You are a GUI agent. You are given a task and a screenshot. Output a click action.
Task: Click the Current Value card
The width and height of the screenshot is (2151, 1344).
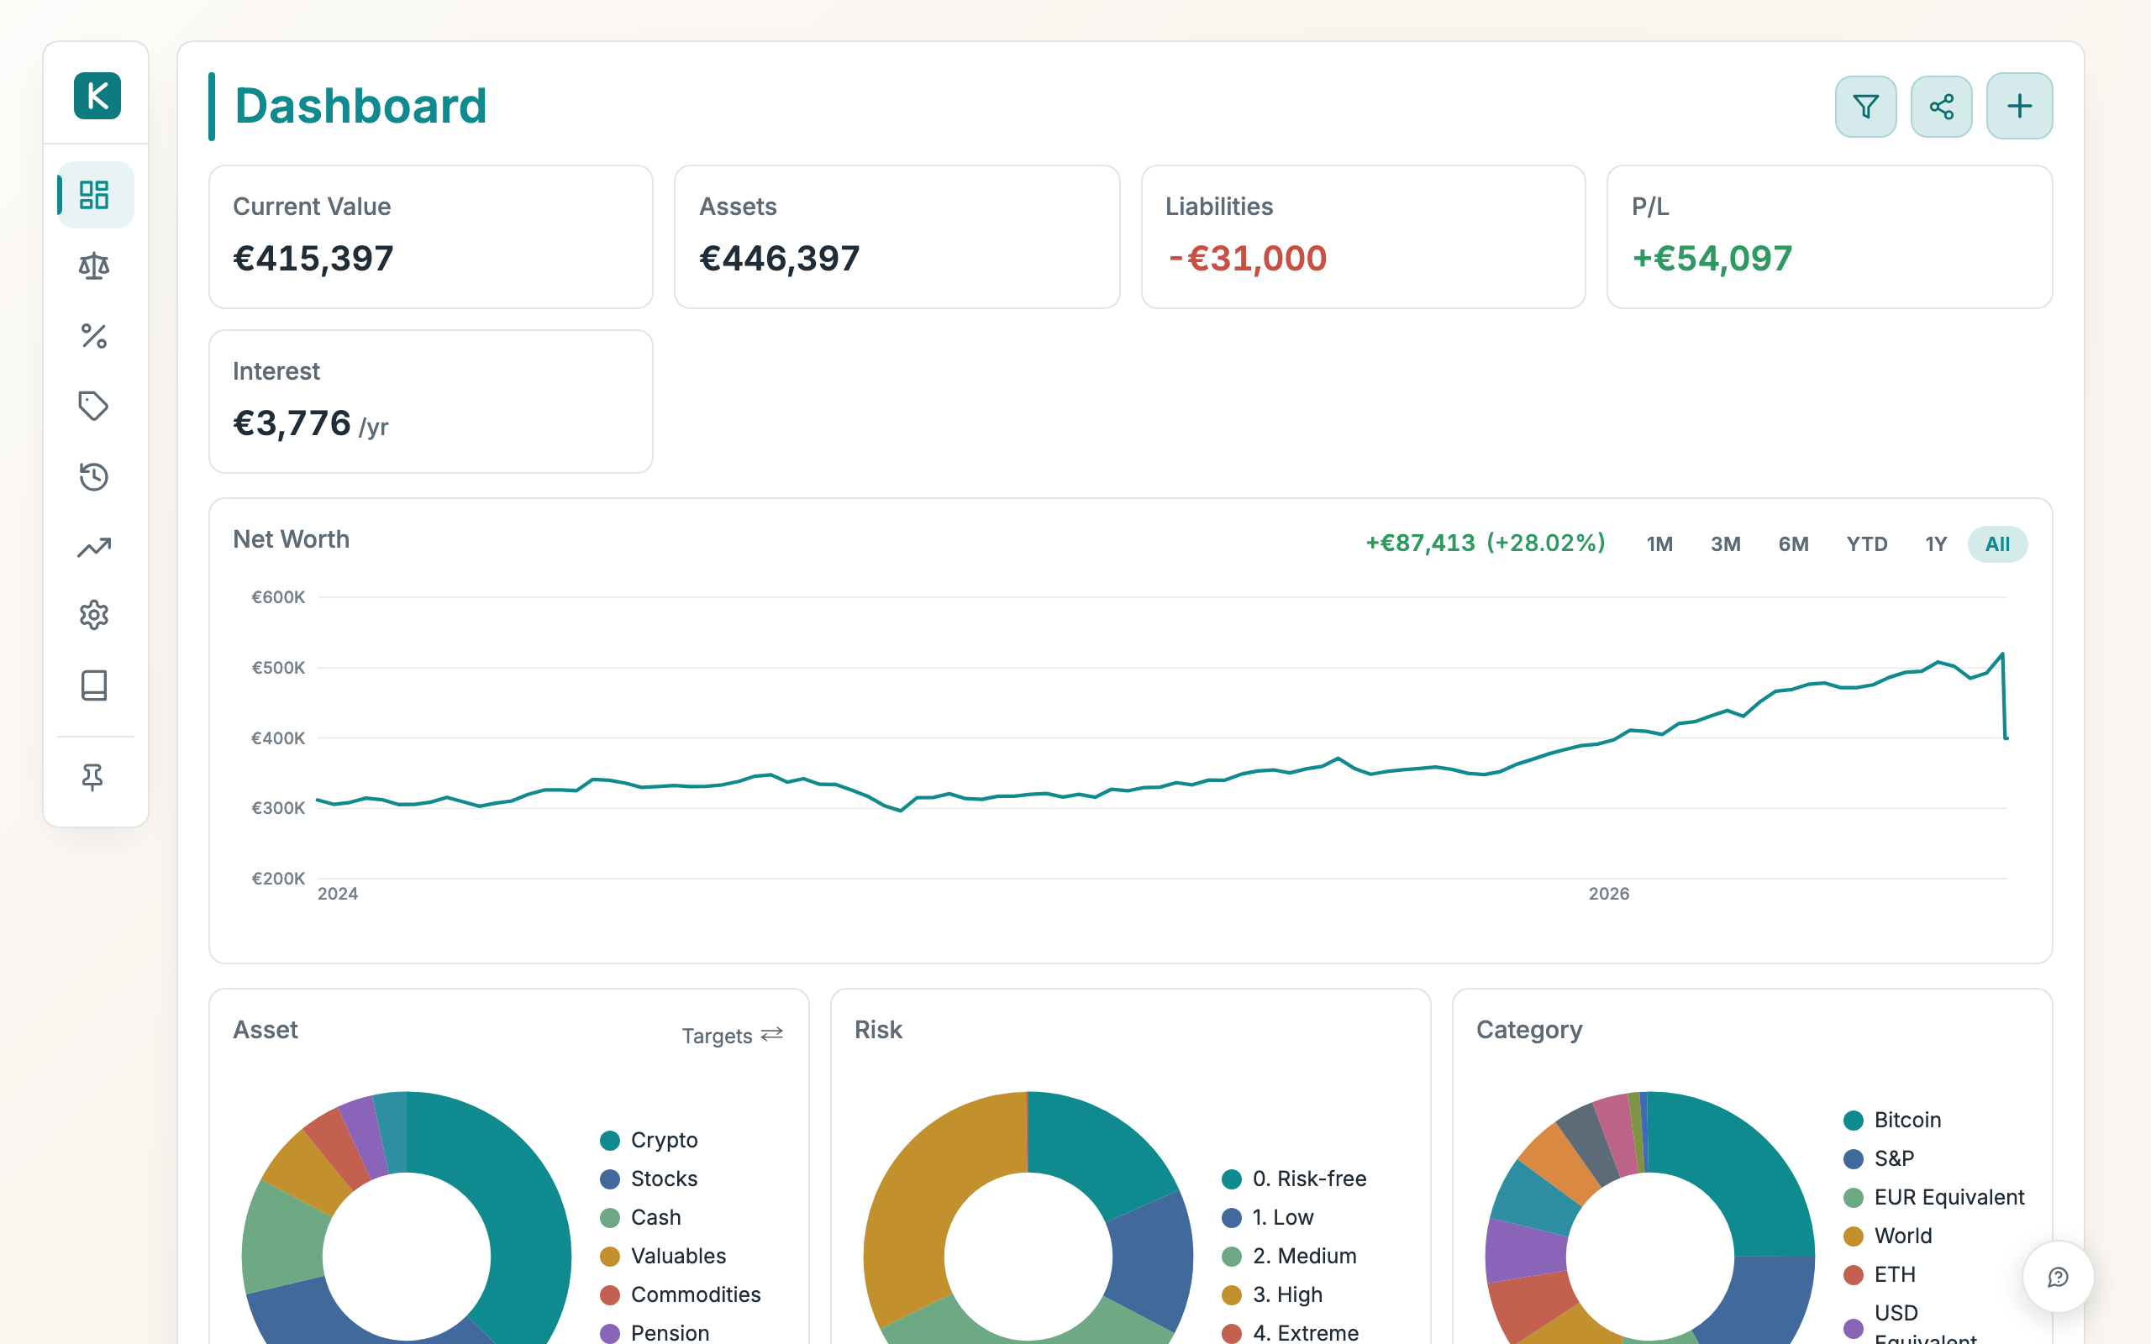point(431,238)
